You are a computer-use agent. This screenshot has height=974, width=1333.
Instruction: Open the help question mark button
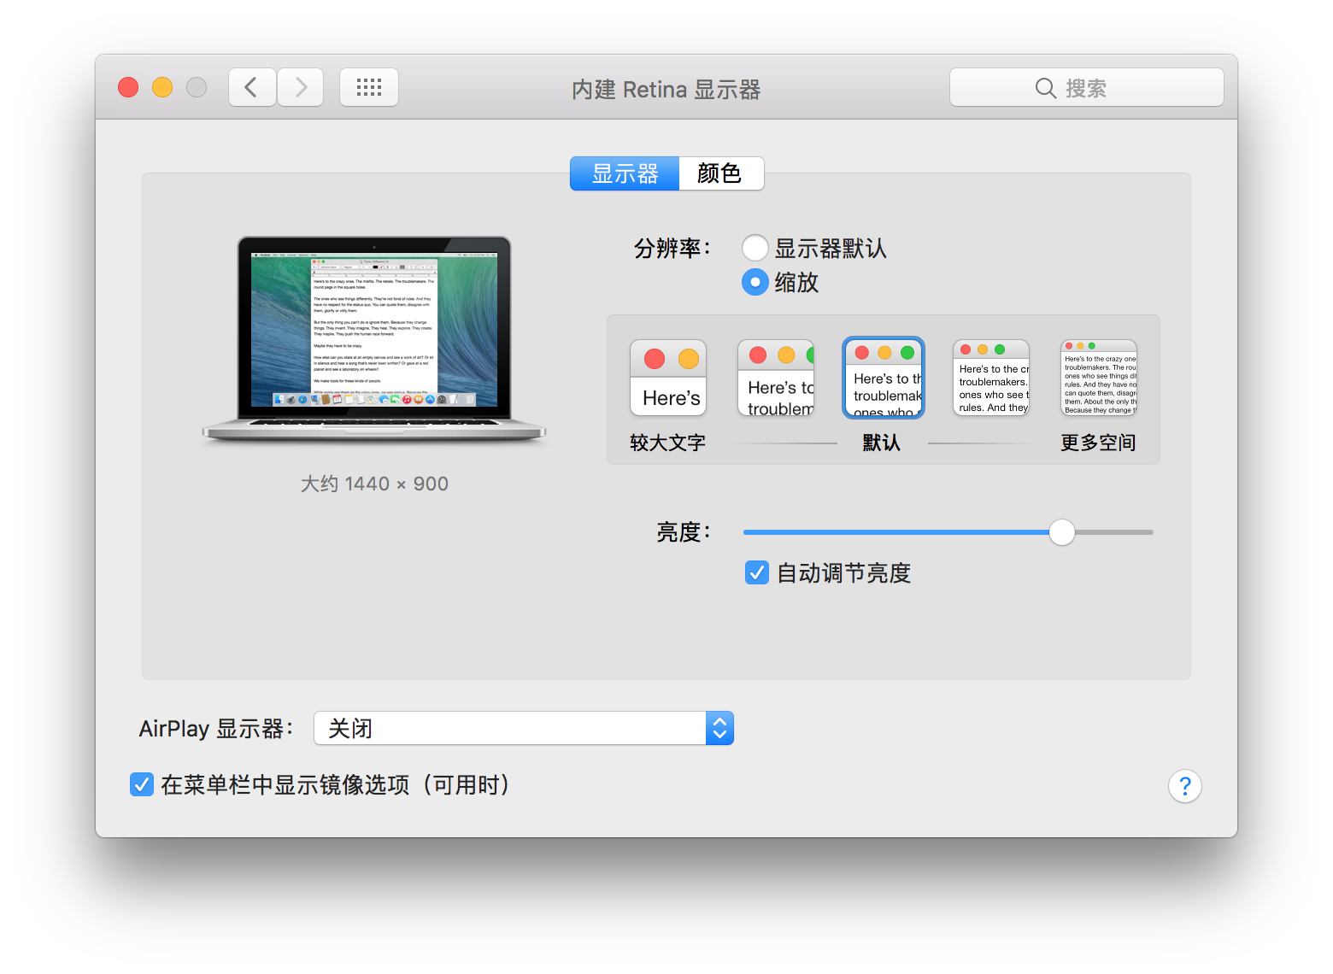coord(1184,786)
